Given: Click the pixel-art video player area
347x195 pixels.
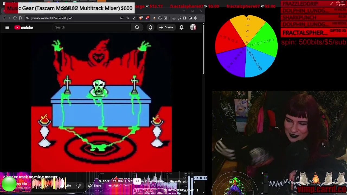Looking at the screenshot, I should click(x=101, y=103).
